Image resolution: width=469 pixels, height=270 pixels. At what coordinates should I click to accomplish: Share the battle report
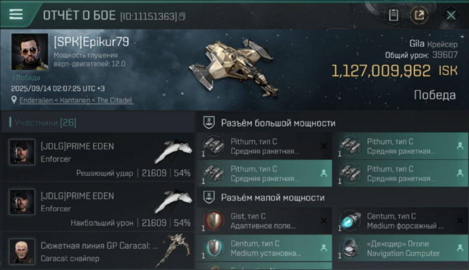419,15
